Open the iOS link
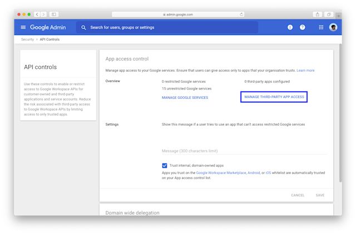The width and height of the screenshot is (356, 234). coord(268,173)
